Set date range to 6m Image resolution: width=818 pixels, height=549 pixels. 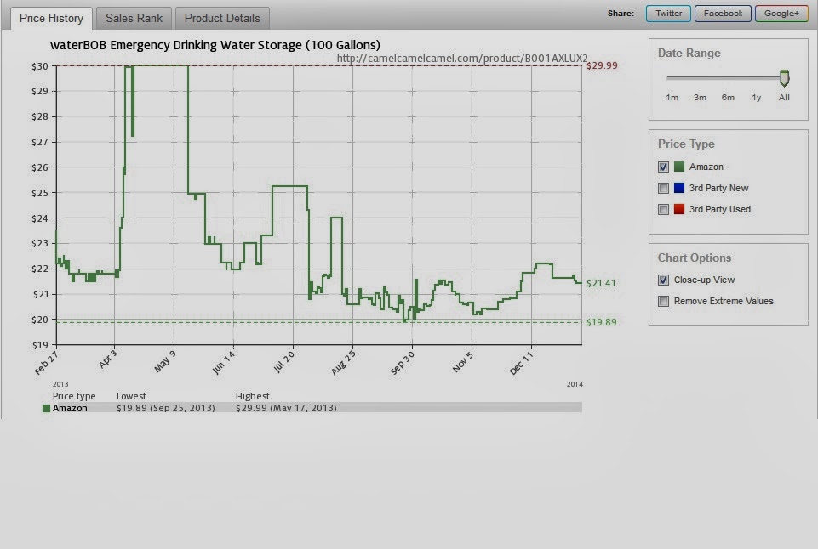tap(728, 98)
